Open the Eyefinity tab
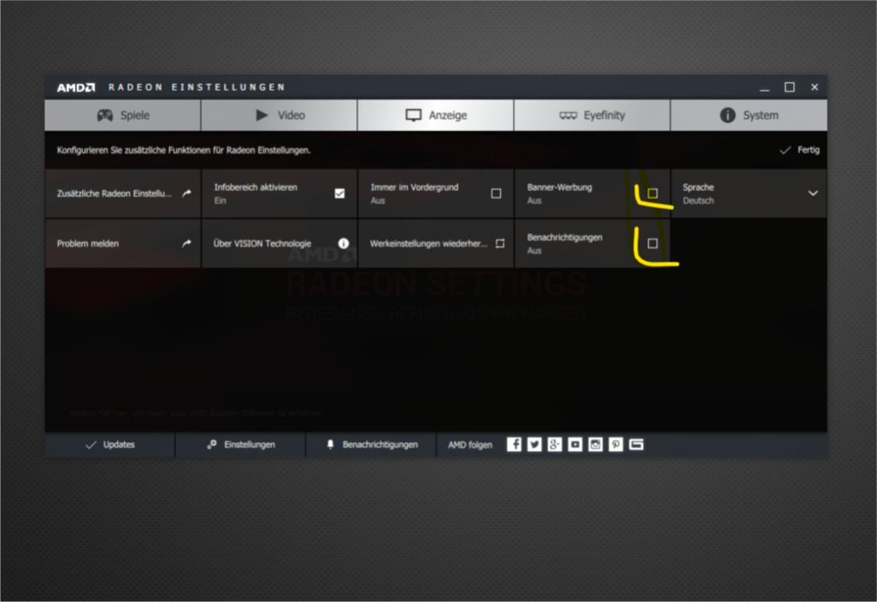The width and height of the screenshot is (877, 602). click(592, 115)
